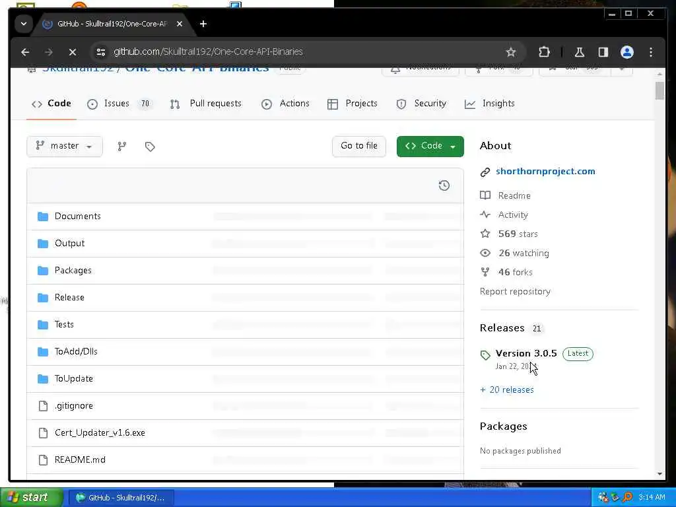Open the tab search dropdown arrow
The height and width of the screenshot is (507, 676).
tap(24, 24)
